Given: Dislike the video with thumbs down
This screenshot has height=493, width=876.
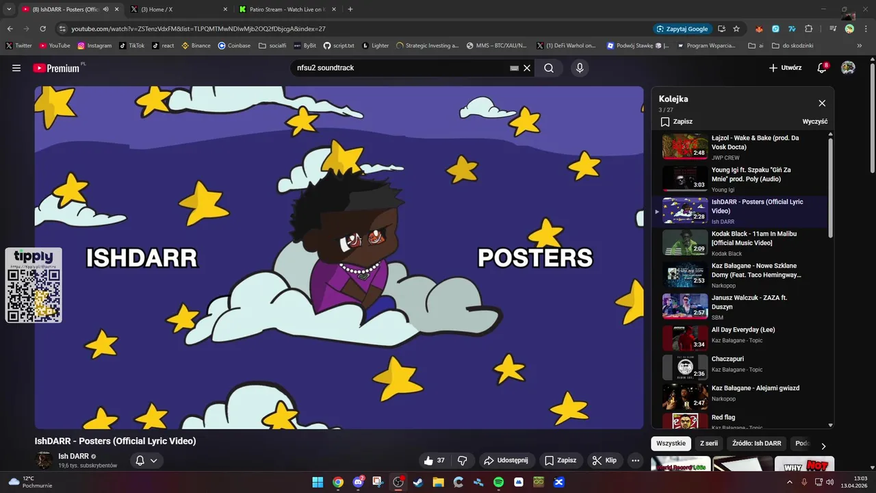Looking at the screenshot, I should tap(462, 460).
